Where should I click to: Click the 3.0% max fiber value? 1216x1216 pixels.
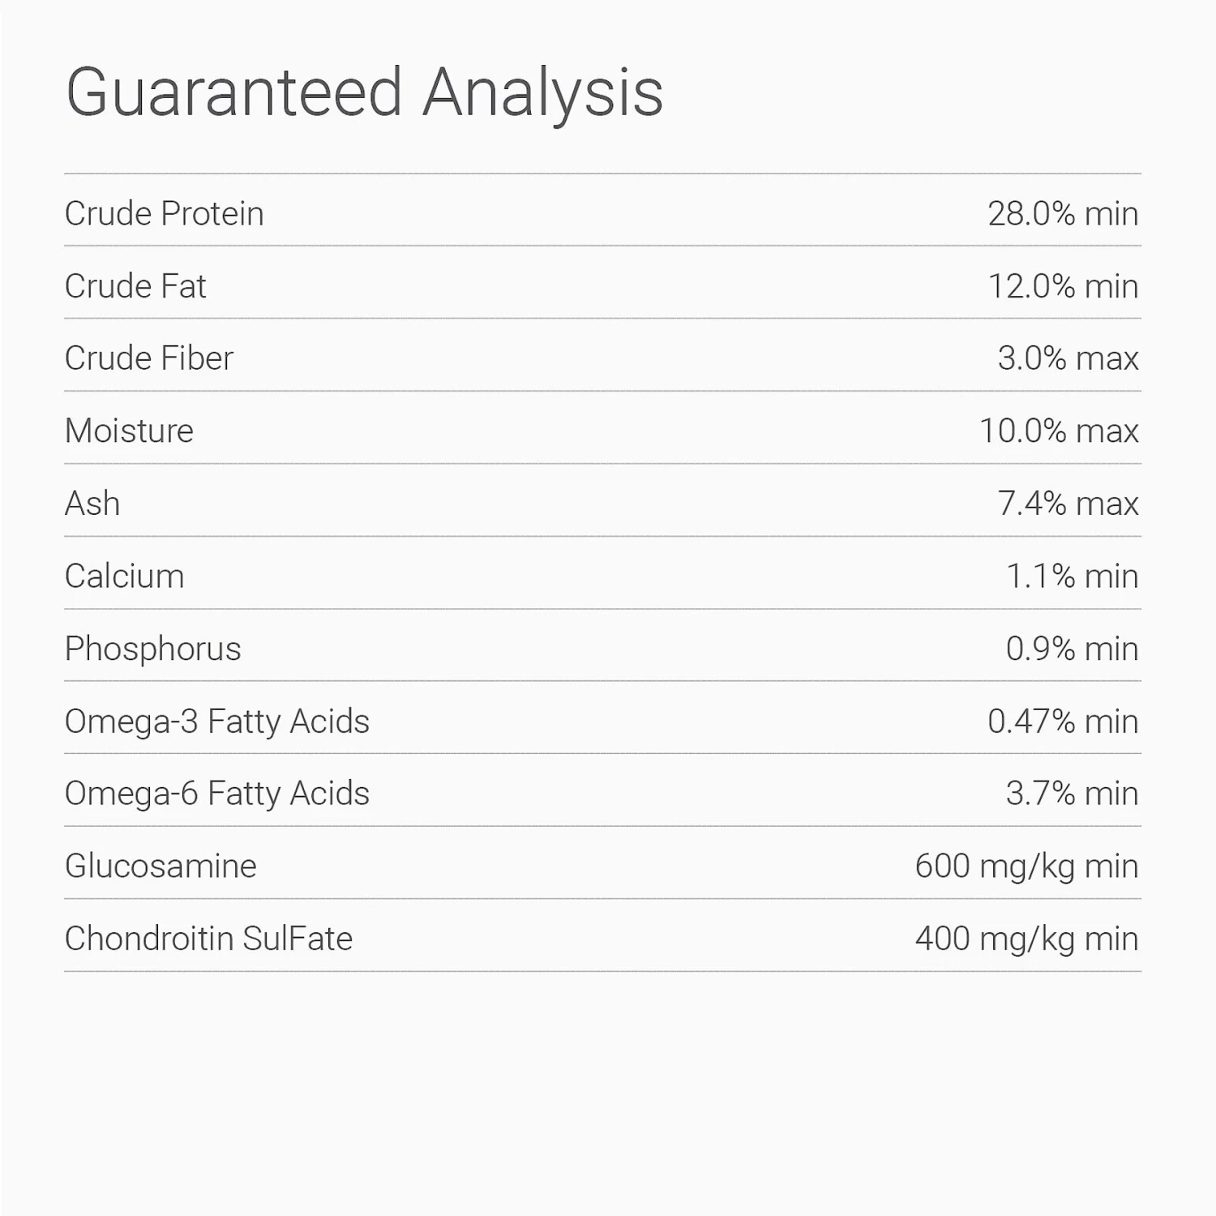coord(1068,358)
